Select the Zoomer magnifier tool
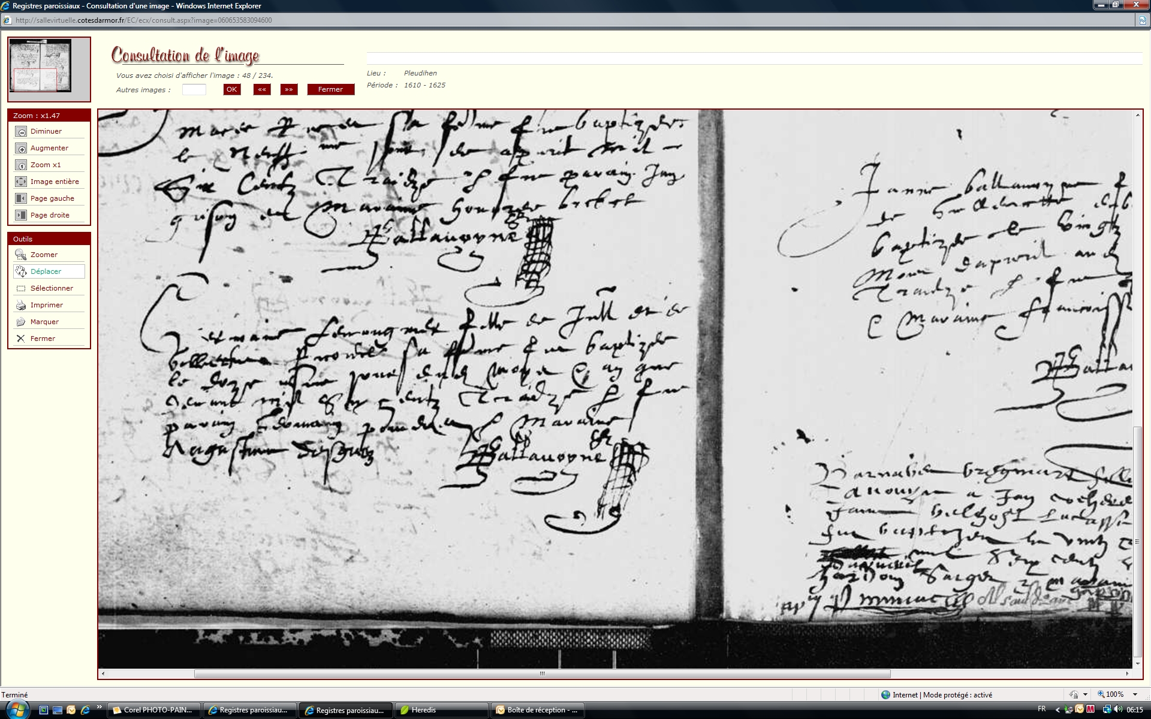The width and height of the screenshot is (1151, 719). [x=21, y=255]
